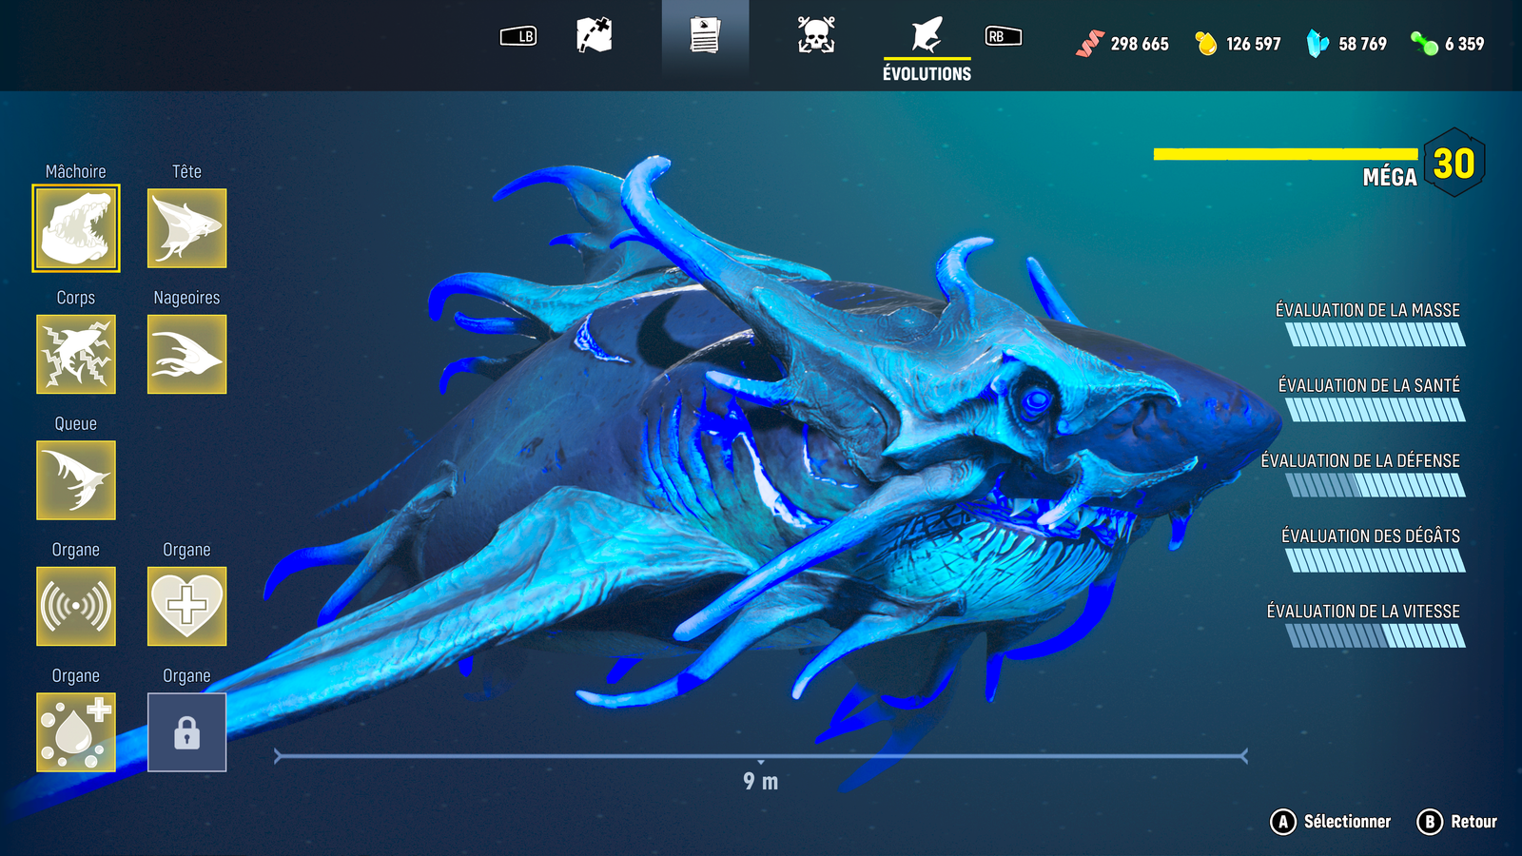Select the Mâchoire jaw evolution slot
This screenshot has height=856, width=1522.
[76, 228]
